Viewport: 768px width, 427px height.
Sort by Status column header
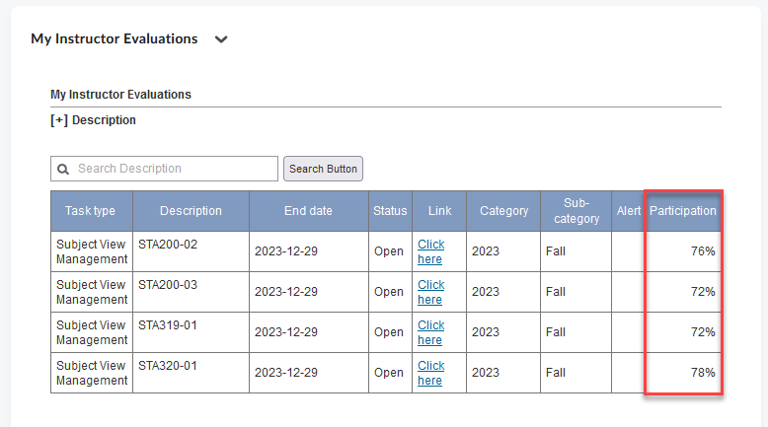click(x=390, y=211)
